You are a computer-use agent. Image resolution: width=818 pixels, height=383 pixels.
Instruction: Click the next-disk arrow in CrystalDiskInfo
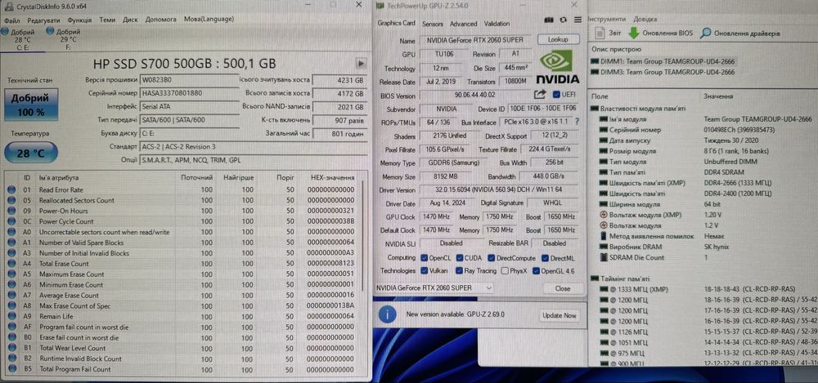coord(361,63)
